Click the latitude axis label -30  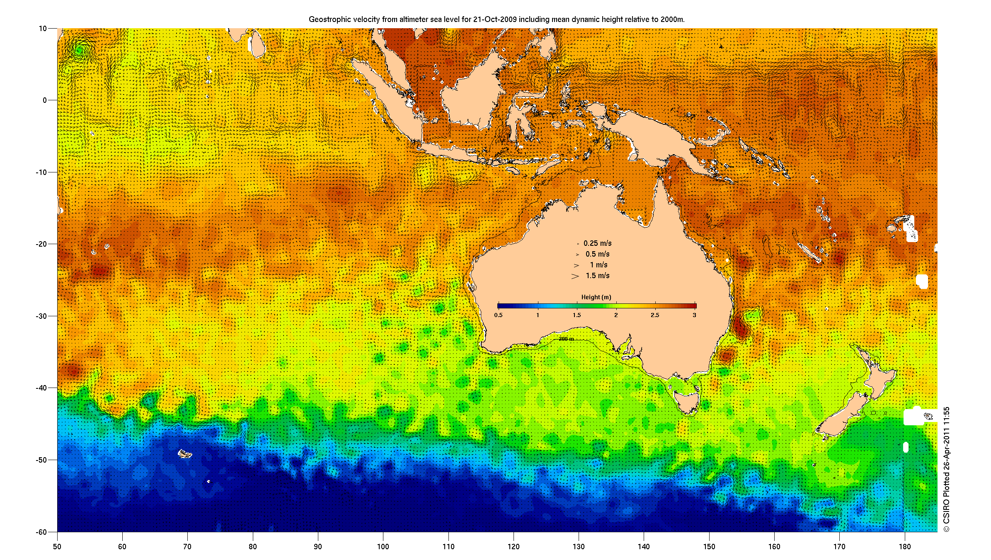click(x=41, y=316)
